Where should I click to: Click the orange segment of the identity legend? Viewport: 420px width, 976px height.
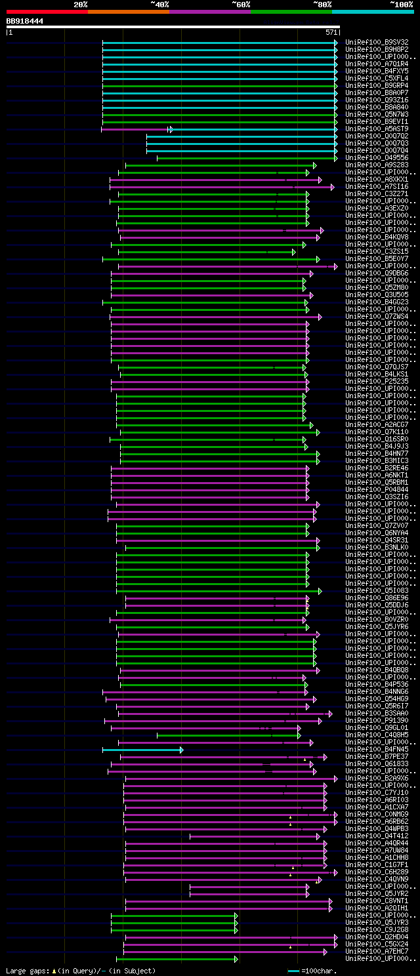(129, 12)
